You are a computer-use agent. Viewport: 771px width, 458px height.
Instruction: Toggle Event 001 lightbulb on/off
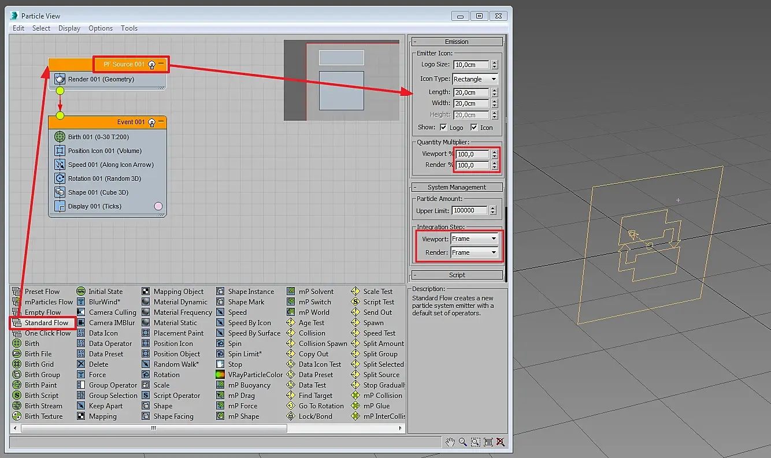coord(152,122)
